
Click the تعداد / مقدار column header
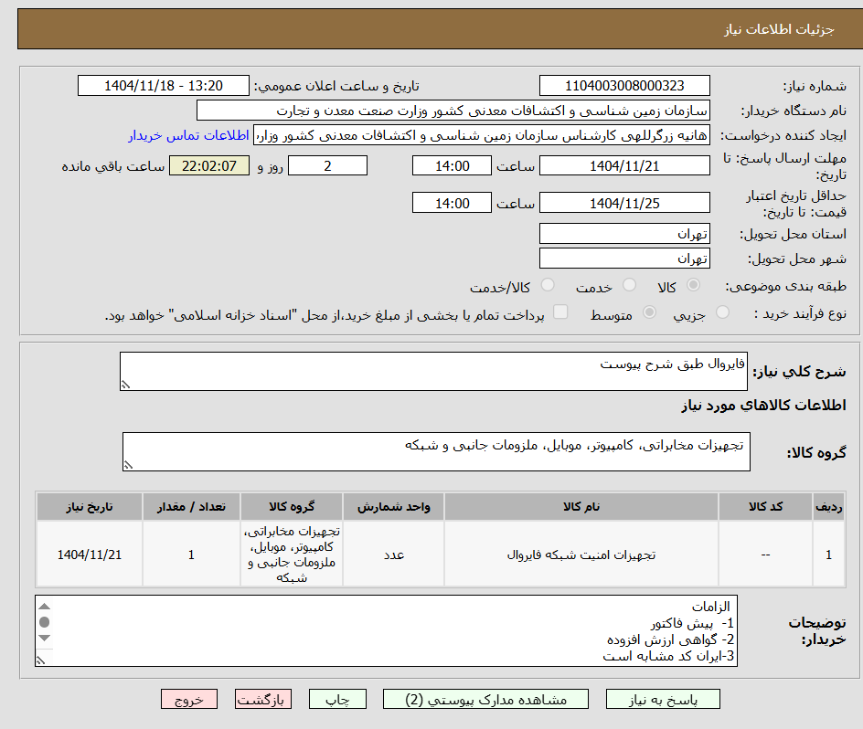pyautogui.click(x=192, y=507)
